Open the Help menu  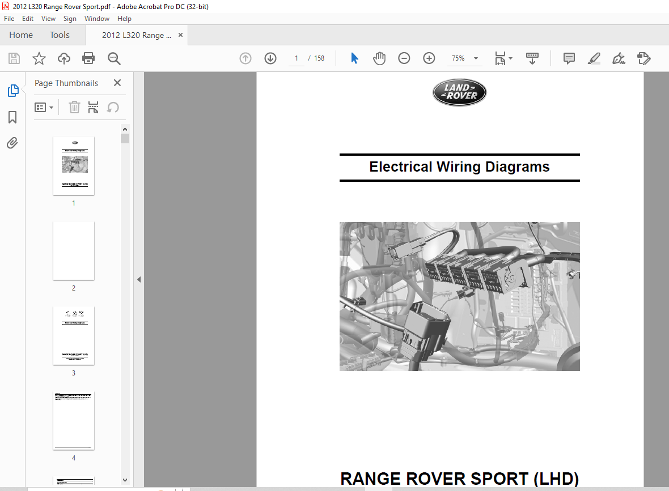point(124,19)
